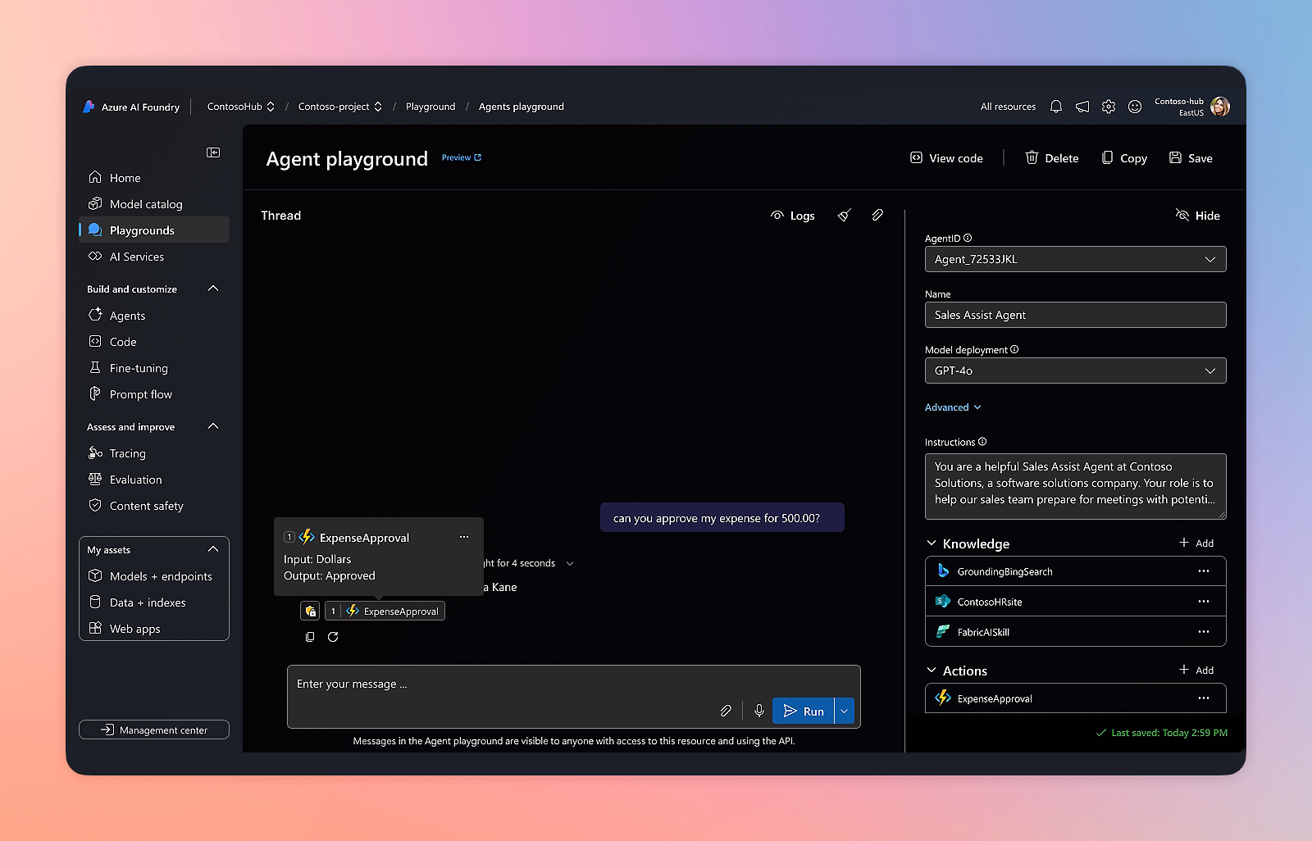Open Tracing in the sidebar
The width and height of the screenshot is (1312, 841).
point(127,453)
